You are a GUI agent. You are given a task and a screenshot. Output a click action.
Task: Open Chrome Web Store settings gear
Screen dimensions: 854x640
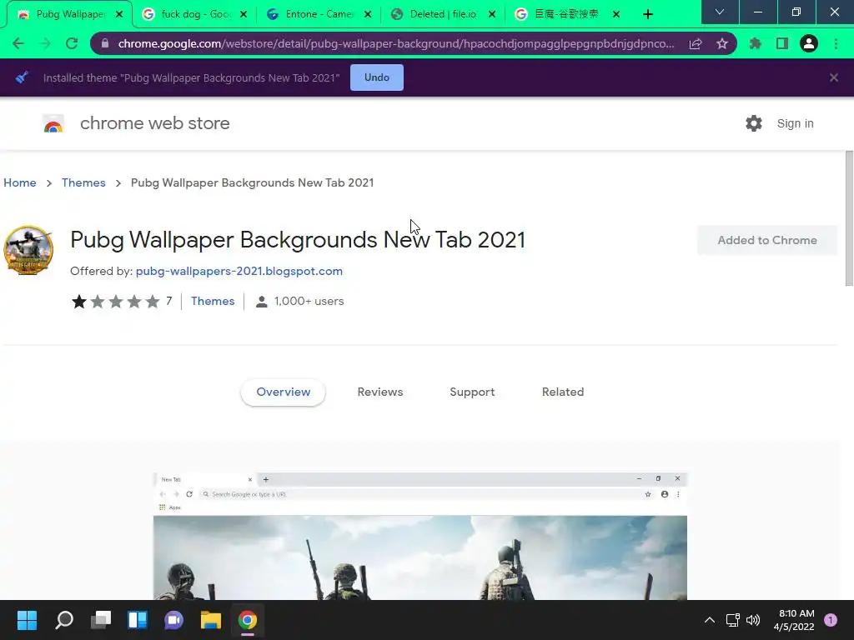pyautogui.click(x=754, y=123)
